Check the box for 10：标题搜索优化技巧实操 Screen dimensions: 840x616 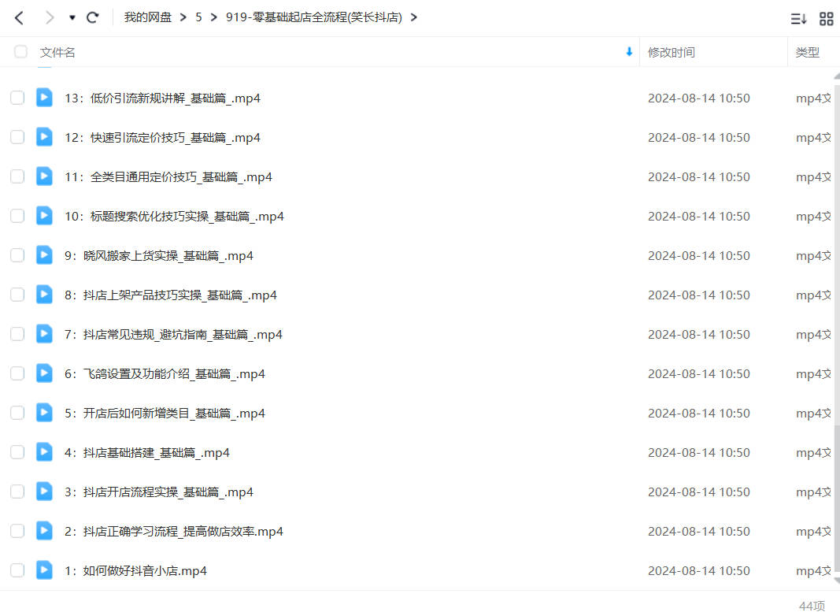click(17, 216)
